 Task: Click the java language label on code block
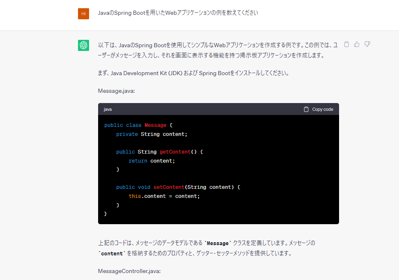[108, 109]
